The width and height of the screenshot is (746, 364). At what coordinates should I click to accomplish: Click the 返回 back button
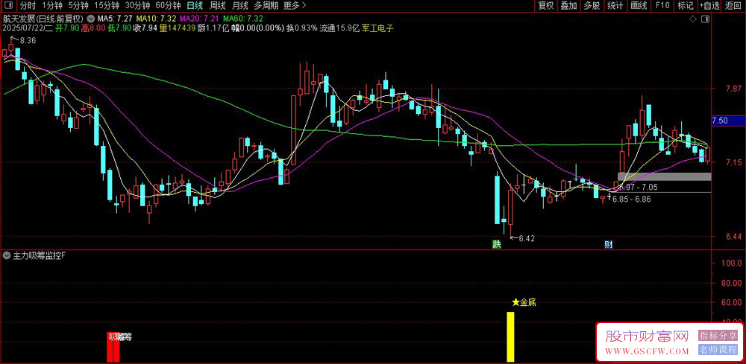(x=733, y=6)
